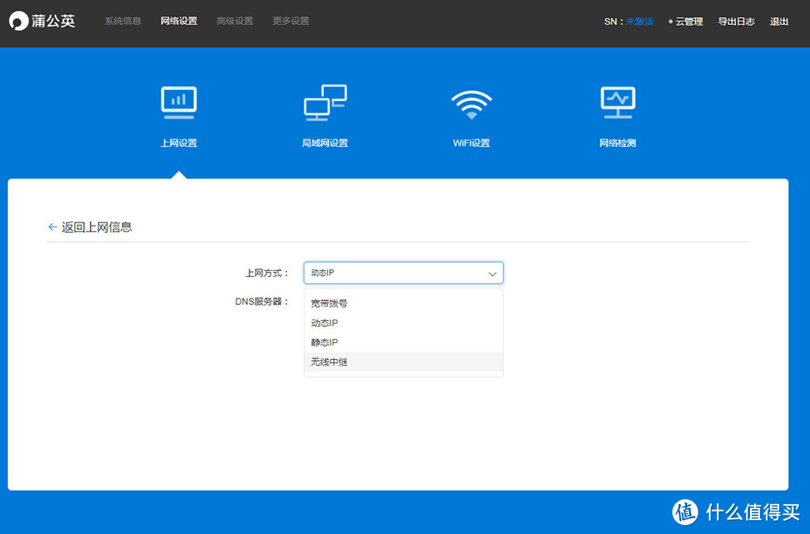The image size is (810, 534).
Task: Click the 蒲公英 logo top left
Action: [41, 21]
